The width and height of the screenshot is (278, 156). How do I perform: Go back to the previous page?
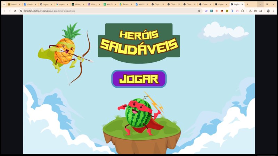[x=5, y=11]
